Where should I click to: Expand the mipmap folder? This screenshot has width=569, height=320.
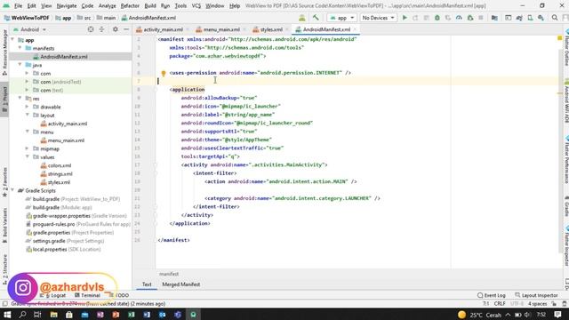[27, 148]
